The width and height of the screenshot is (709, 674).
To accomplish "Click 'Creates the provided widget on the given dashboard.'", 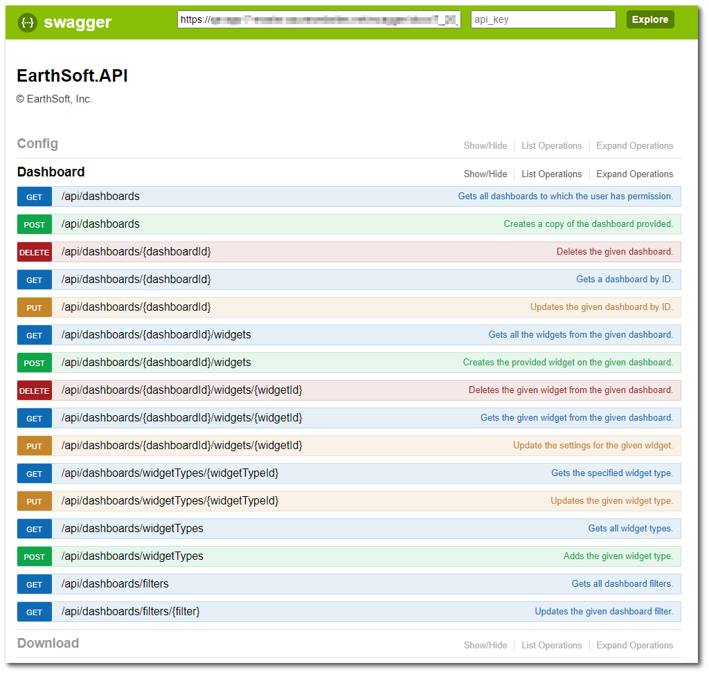I will [568, 362].
